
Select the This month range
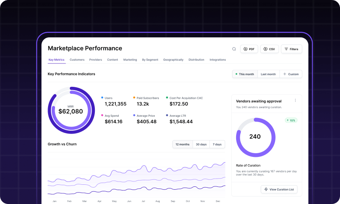[x=244, y=74]
